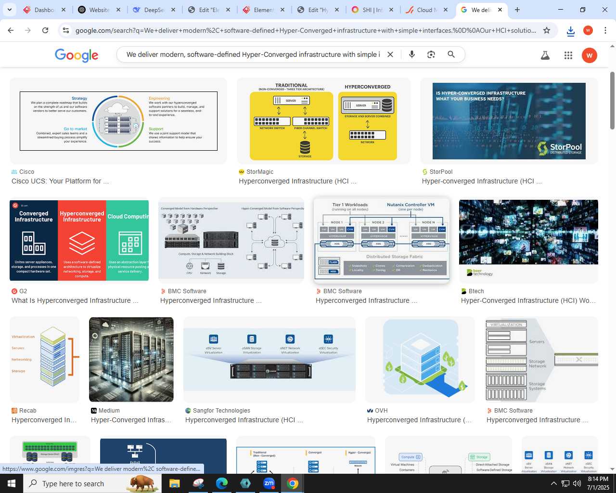Open Btech data wall image
This screenshot has height=493, width=616.
[x=528, y=240]
